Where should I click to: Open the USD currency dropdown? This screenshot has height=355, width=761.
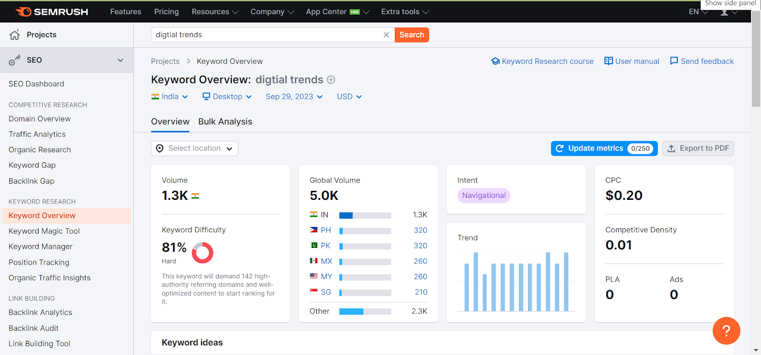point(350,97)
